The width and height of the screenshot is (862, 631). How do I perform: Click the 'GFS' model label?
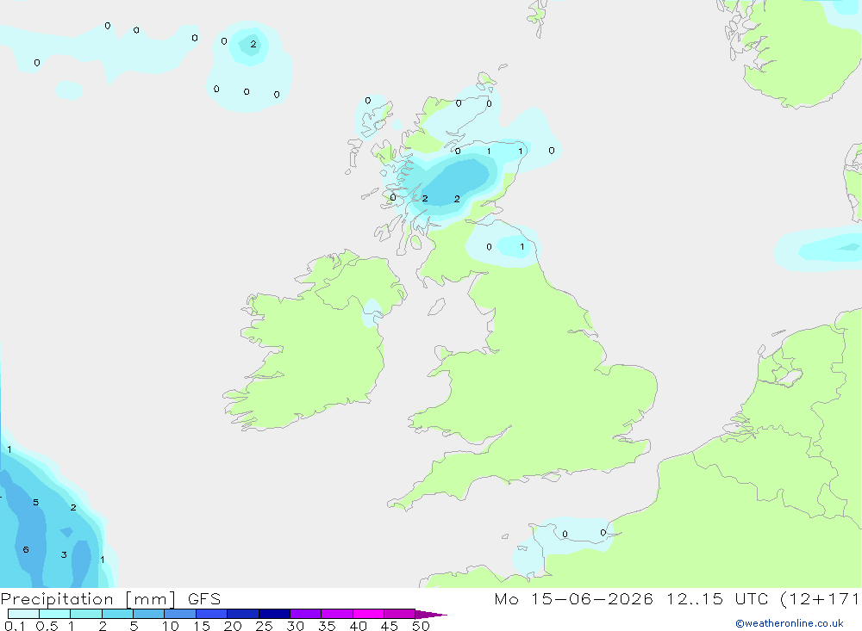(204, 598)
